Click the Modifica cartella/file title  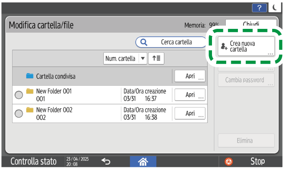pyautogui.click(x=41, y=25)
